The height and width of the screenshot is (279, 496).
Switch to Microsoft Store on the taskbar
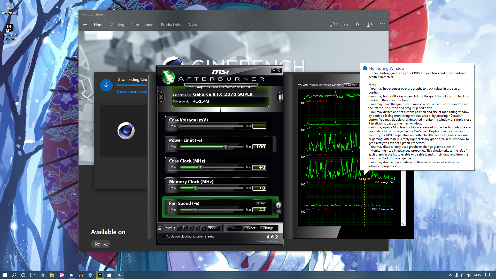110,275
